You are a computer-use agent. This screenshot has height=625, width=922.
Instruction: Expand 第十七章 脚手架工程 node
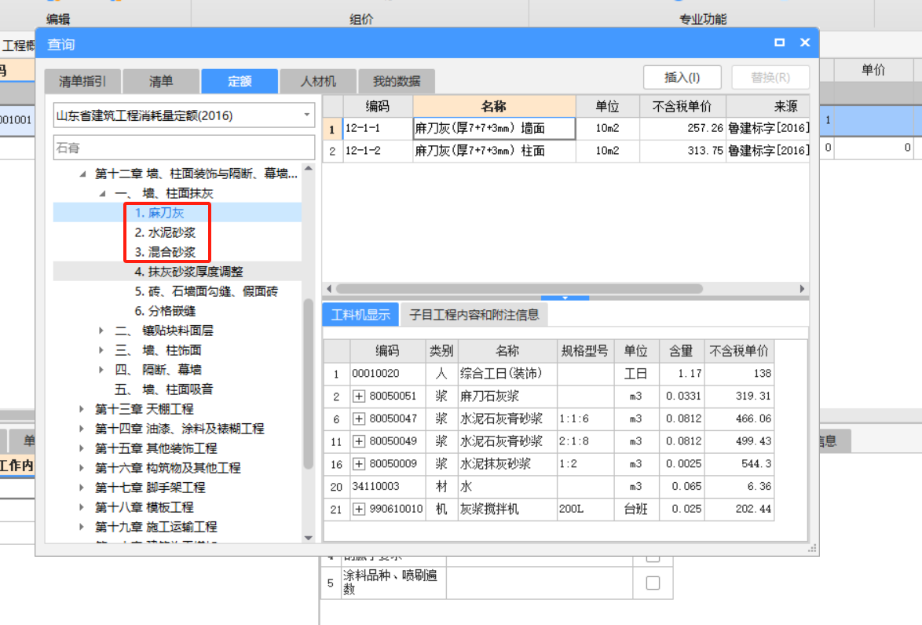point(82,487)
